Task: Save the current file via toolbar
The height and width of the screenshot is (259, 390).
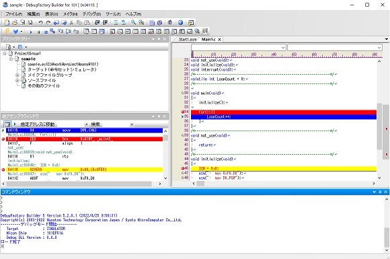Action: (x=22, y=23)
